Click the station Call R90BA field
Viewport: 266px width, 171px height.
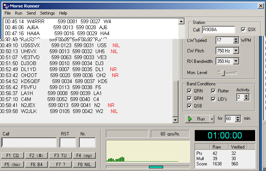point(218,30)
